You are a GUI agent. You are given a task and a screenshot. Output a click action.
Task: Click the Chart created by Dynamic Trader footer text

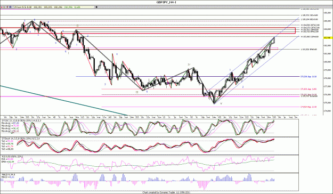[x=166, y=192]
